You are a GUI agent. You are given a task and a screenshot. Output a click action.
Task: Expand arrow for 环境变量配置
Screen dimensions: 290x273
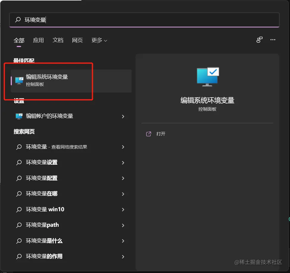123,178
